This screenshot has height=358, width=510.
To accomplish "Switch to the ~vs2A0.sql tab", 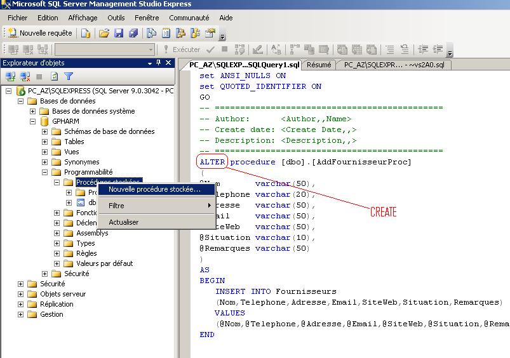I will tap(394, 65).
